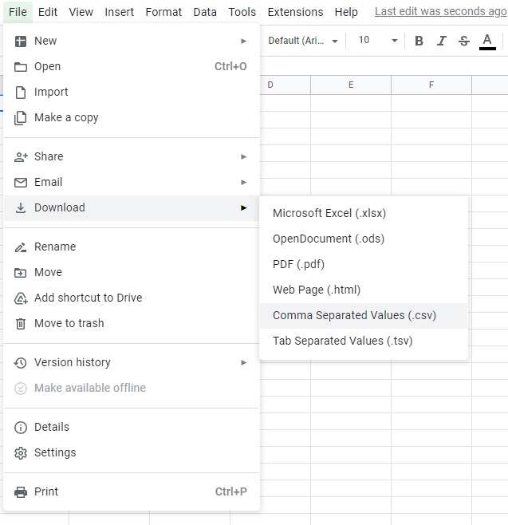Open the "Last edit was seconds ago" link
The image size is (508, 525).
(440, 12)
